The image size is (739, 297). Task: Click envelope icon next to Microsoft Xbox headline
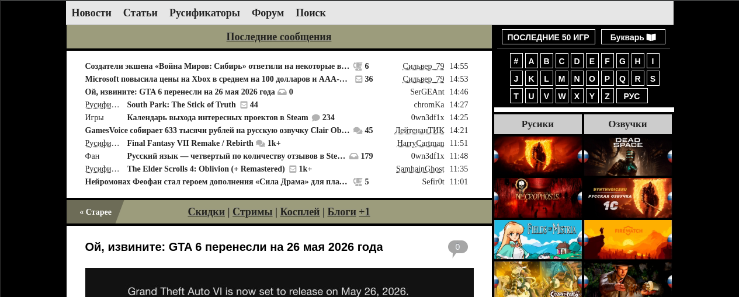(x=359, y=79)
